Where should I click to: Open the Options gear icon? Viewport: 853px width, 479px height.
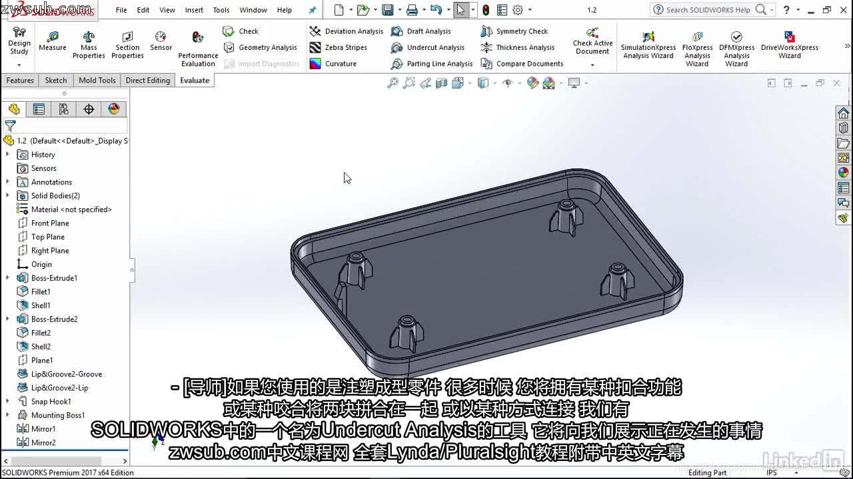coord(518,10)
